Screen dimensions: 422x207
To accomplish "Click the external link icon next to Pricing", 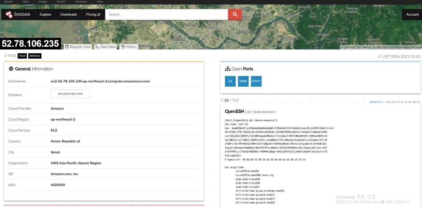I will (x=99, y=14).
